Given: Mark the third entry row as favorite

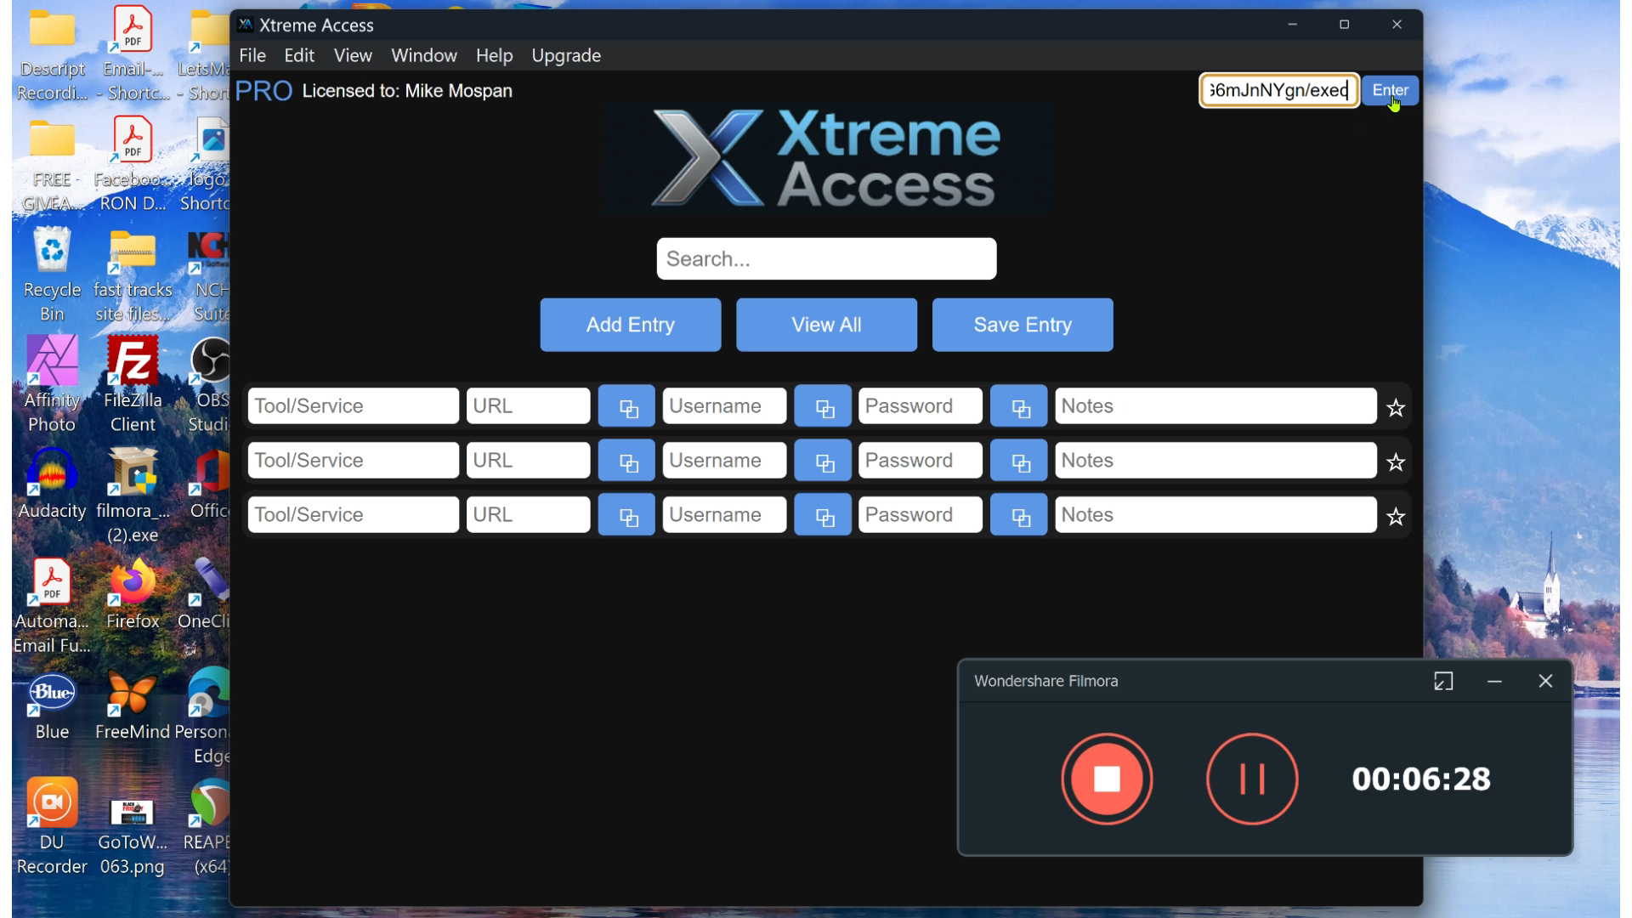Looking at the screenshot, I should click(x=1396, y=517).
